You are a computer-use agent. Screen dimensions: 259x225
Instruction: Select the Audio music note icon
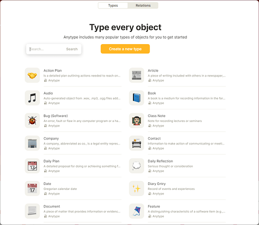[32, 98]
